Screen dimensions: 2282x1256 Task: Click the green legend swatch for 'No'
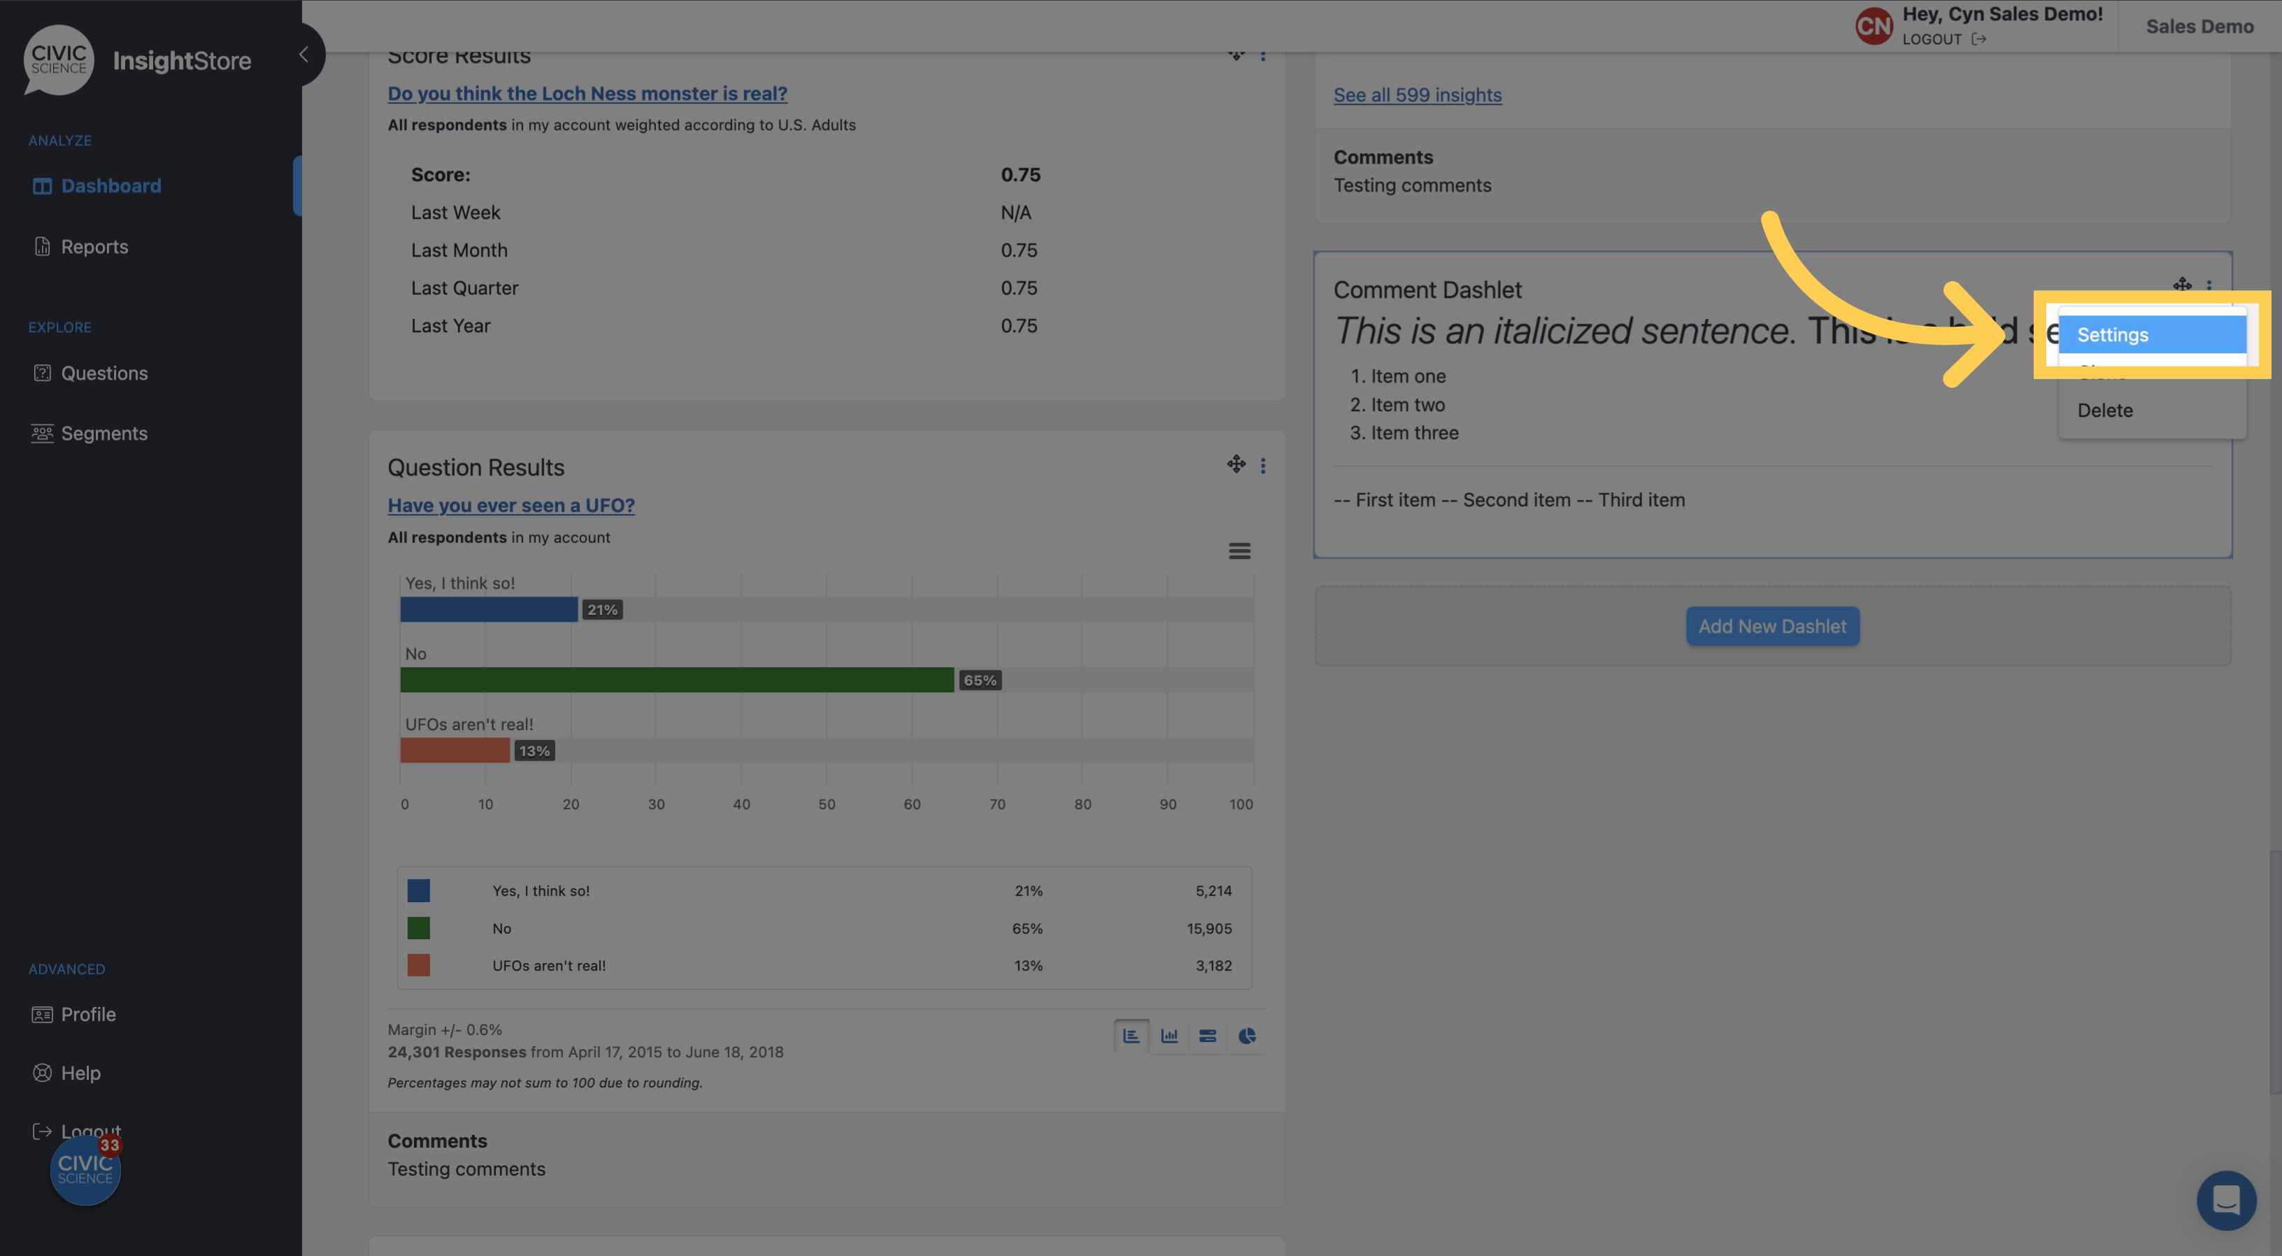(418, 928)
